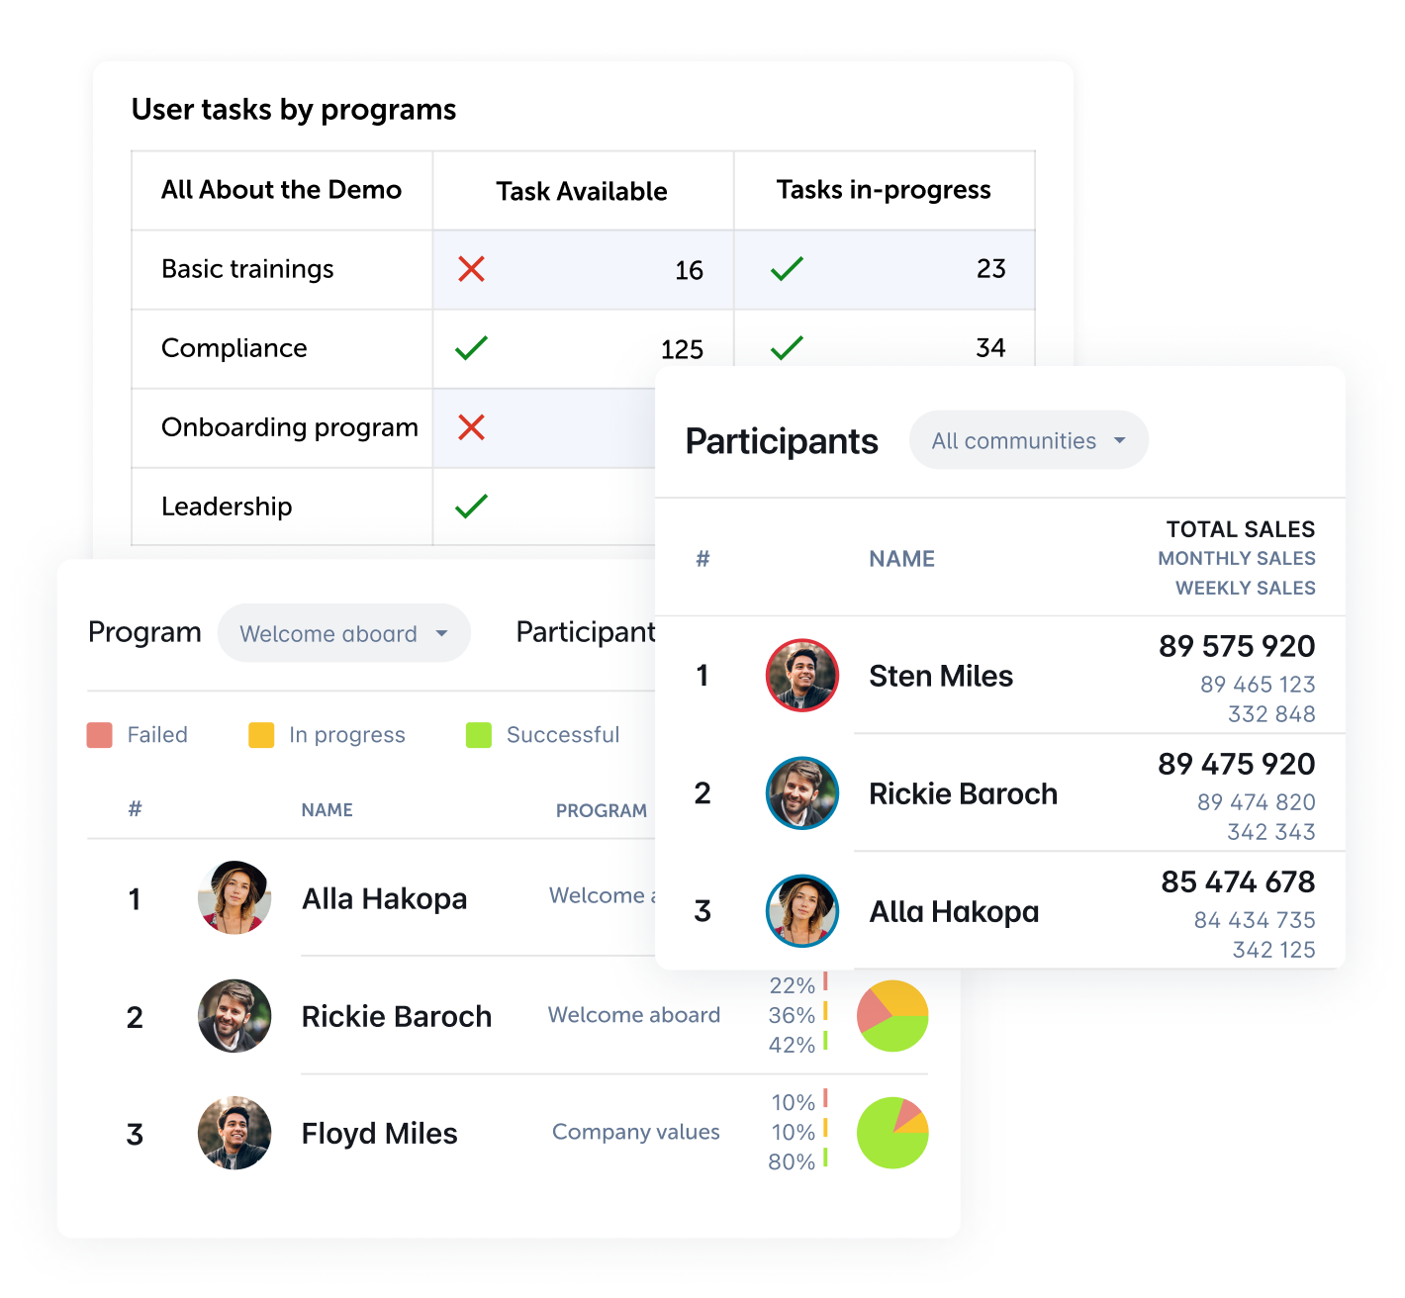This screenshot has height=1298, width=1405.
Task: Click the red X in Onboarding program row
Action: pos(471,427)
